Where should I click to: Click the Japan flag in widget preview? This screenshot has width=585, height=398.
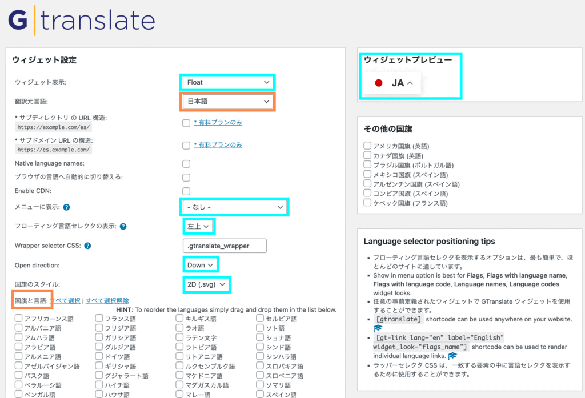(378, 83)
